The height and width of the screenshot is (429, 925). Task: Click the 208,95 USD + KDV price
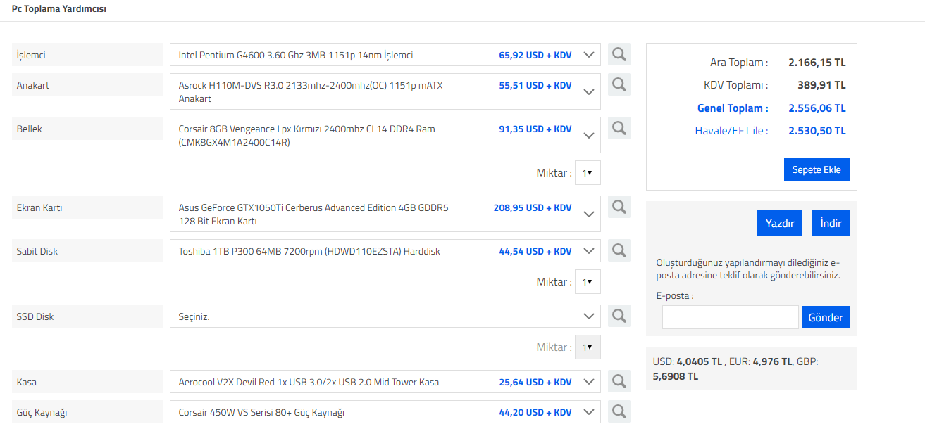[x=533, y=207]
